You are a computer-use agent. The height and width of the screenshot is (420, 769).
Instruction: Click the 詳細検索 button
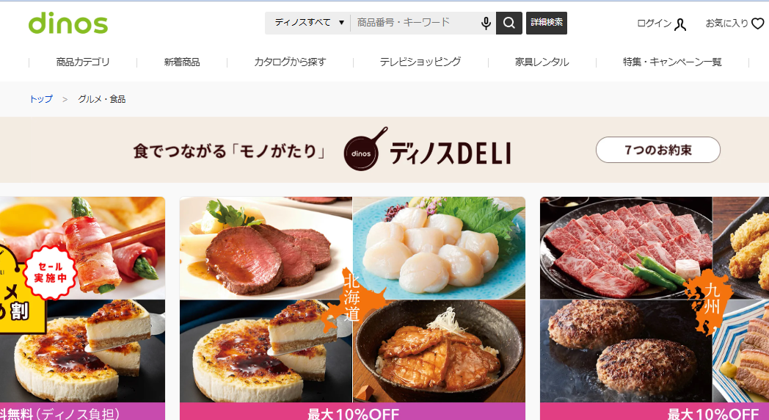[x=547, y=23]
